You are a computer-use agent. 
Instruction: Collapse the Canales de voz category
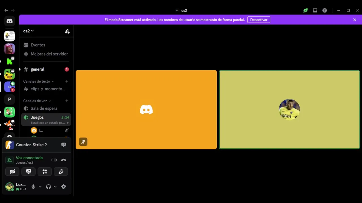(37, 101)
